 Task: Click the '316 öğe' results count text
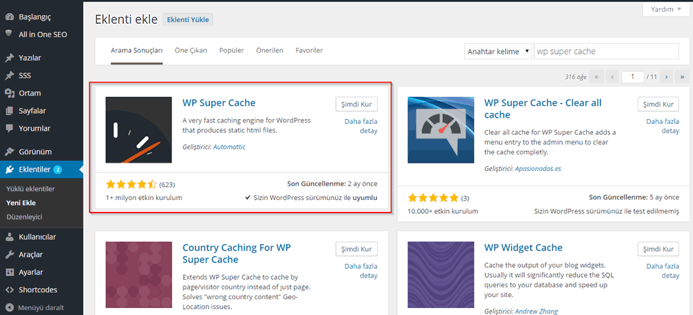(575, 77)
